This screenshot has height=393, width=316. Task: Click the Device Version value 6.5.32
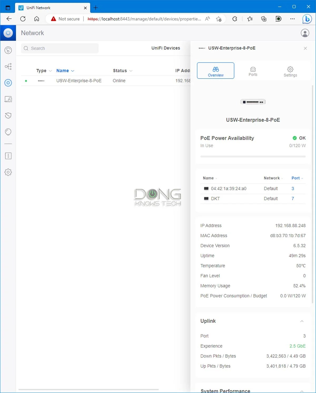299,246
